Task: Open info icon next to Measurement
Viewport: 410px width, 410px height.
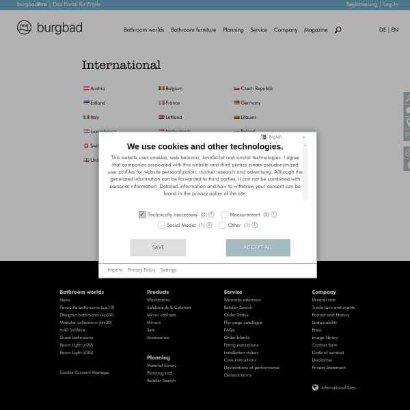Action: 274,215
